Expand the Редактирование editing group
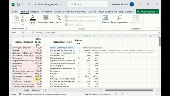 tap(119, 21)
